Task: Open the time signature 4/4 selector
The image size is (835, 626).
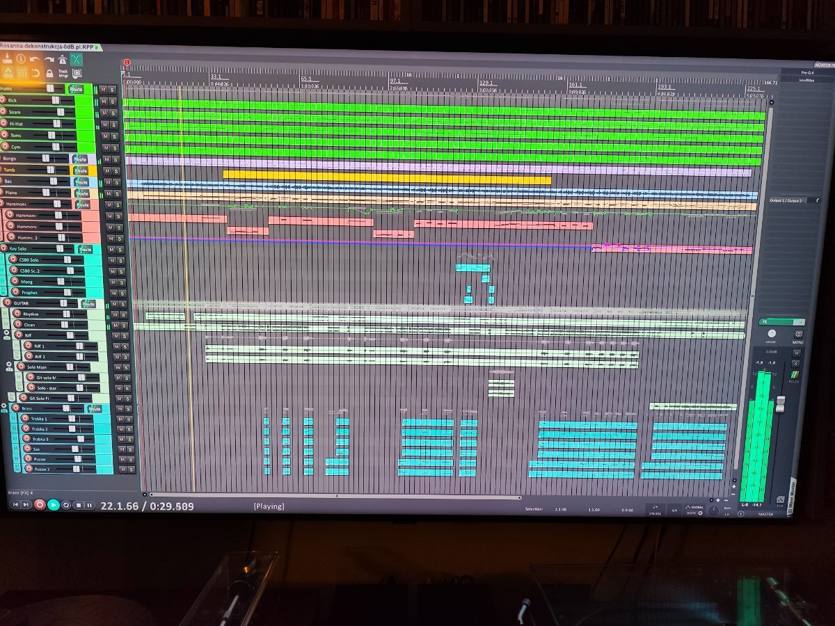Action: [x=674, y=510]
